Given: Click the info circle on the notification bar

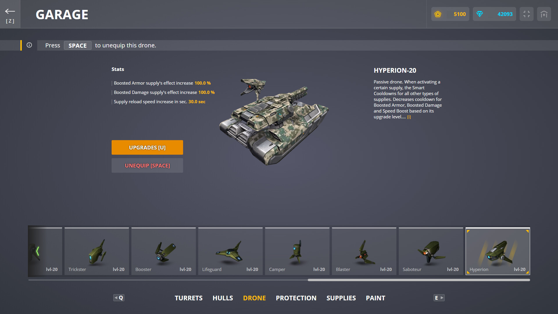Looking at the screenshot, I should click(29, 45).
